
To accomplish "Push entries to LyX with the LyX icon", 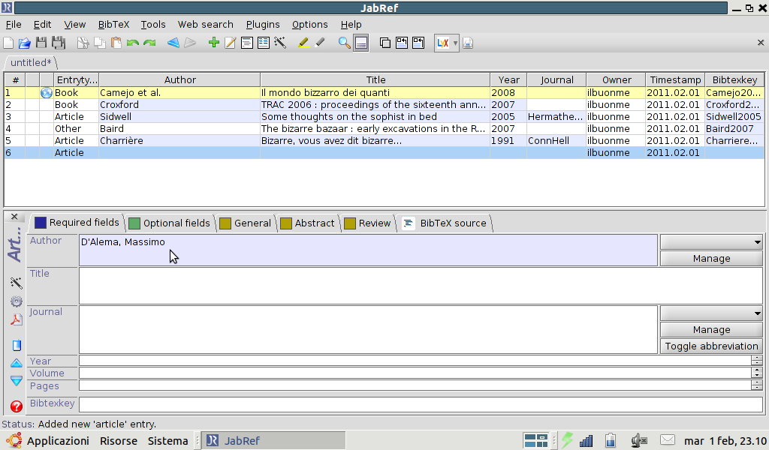I will (443, 43).
